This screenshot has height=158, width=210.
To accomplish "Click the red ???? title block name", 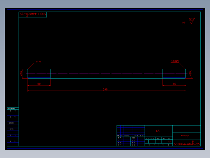I will [185, 136].
